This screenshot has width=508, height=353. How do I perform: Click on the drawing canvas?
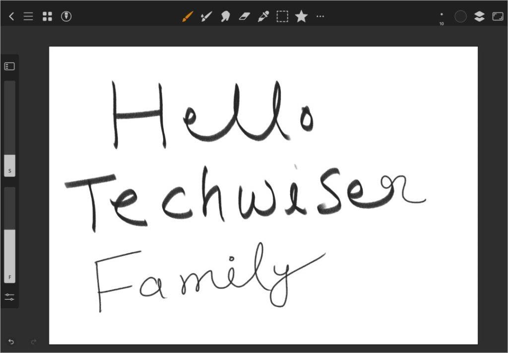[x=263, y=195]
